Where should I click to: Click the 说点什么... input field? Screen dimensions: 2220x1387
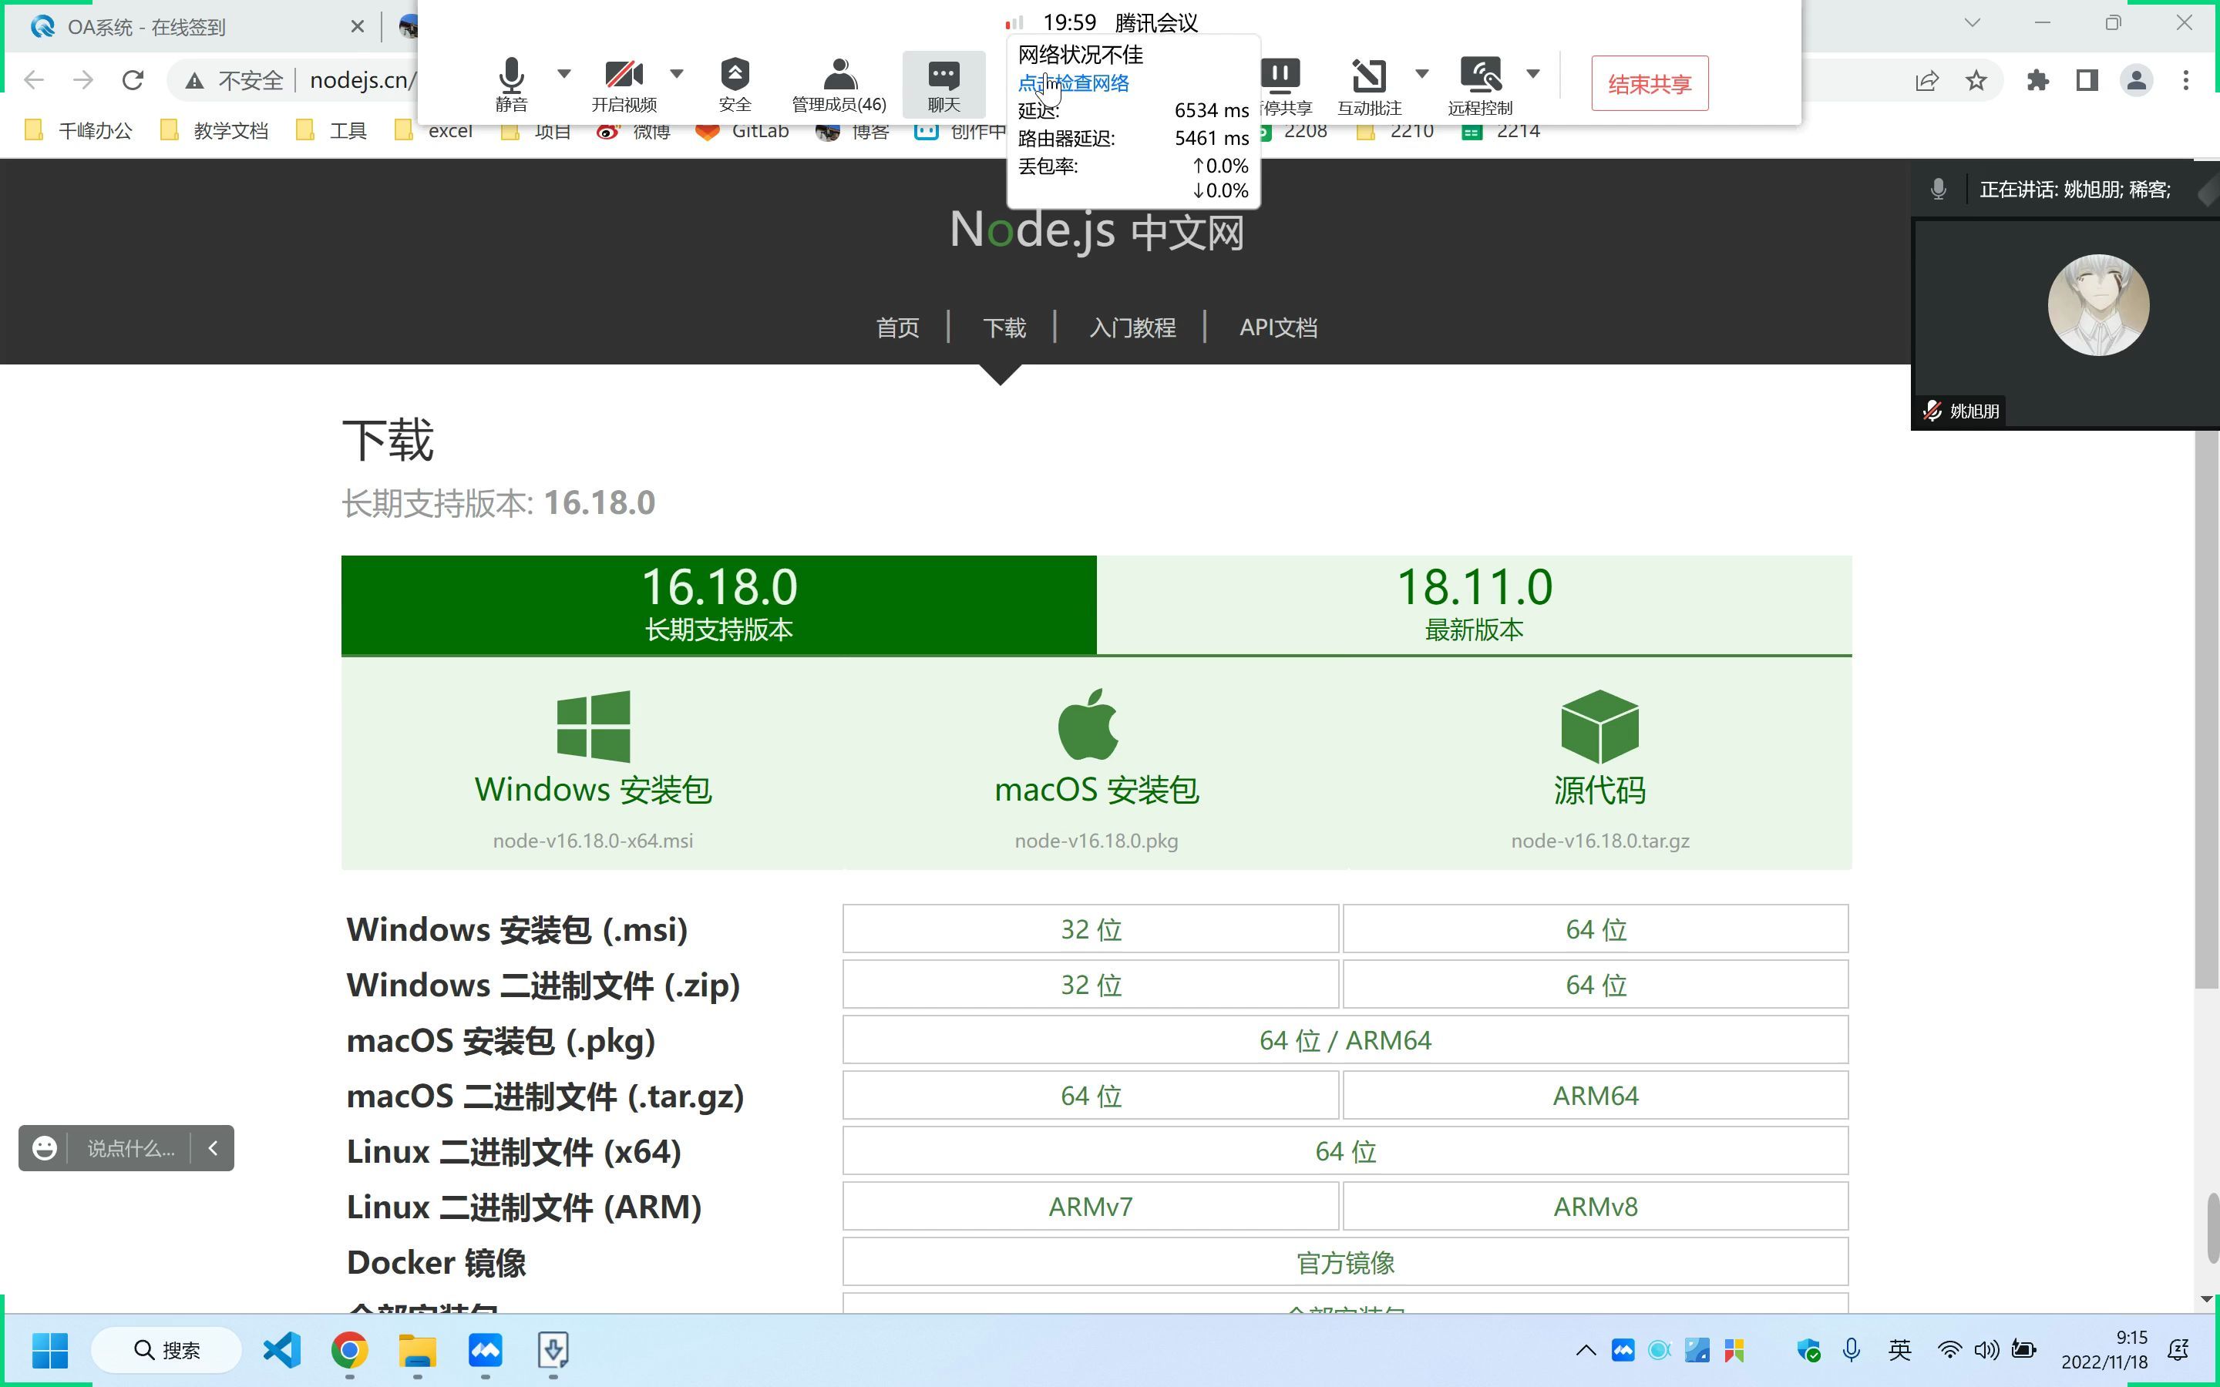pos(130,1147)
